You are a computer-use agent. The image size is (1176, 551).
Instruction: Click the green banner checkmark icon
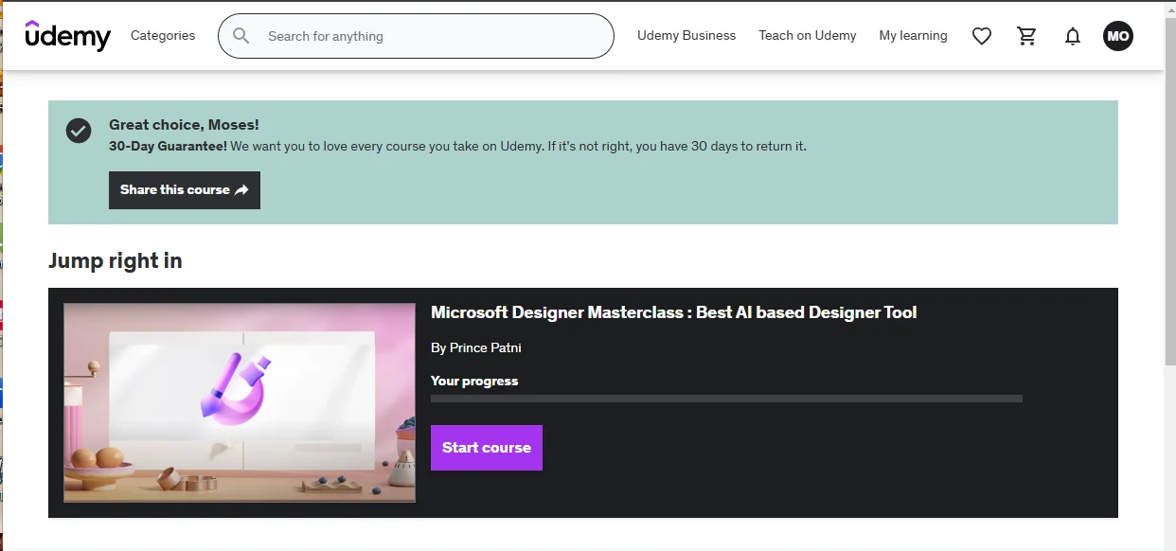[79, 131]
